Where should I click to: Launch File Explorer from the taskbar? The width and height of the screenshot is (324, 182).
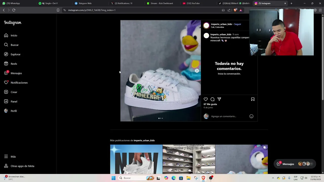(x=188, y=178)
